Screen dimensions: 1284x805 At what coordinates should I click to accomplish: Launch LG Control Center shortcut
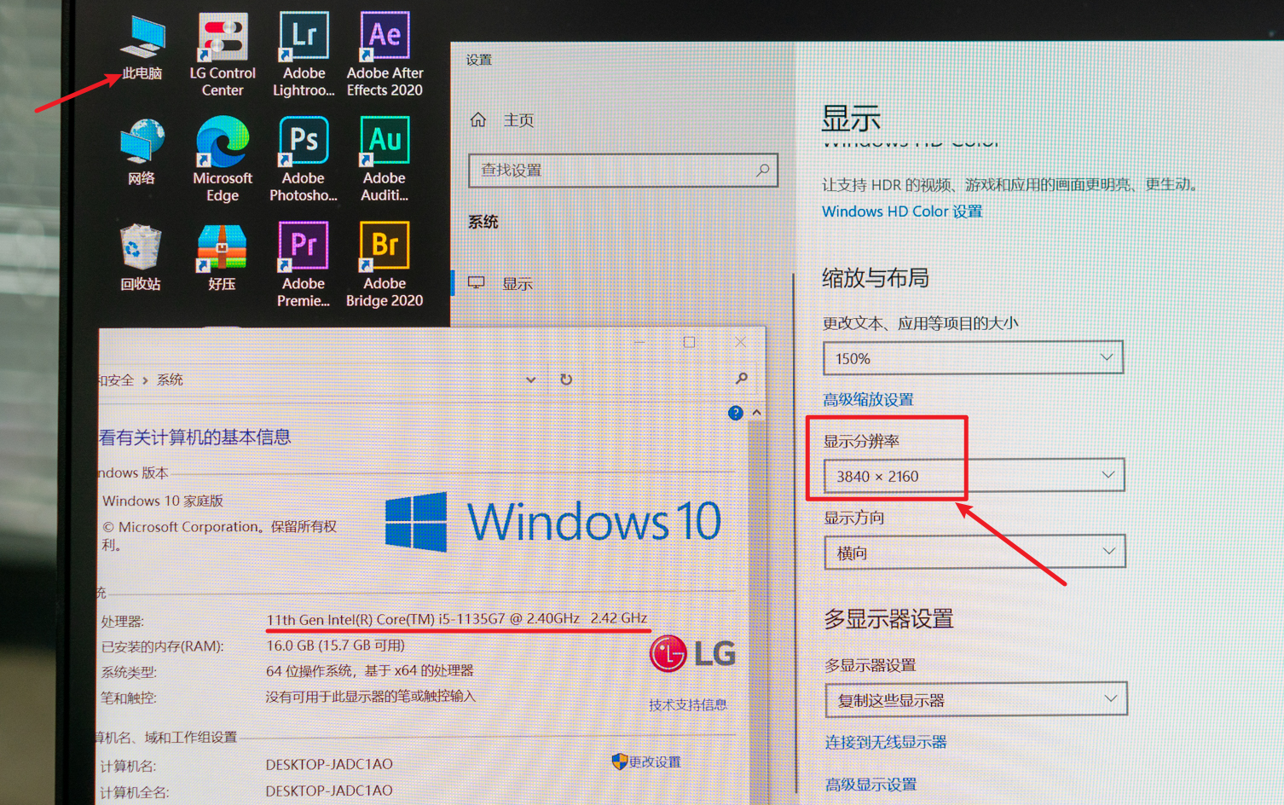(223, 41)
